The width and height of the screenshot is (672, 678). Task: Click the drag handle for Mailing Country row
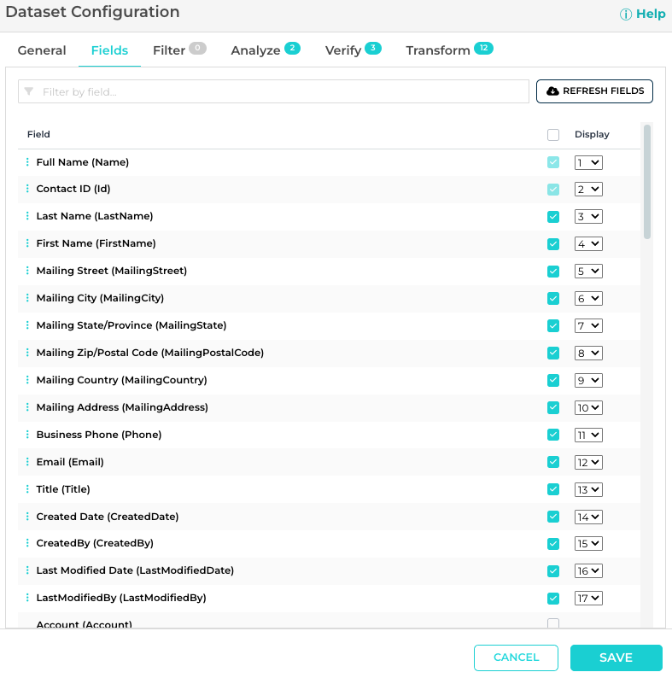tap(27, 380)
